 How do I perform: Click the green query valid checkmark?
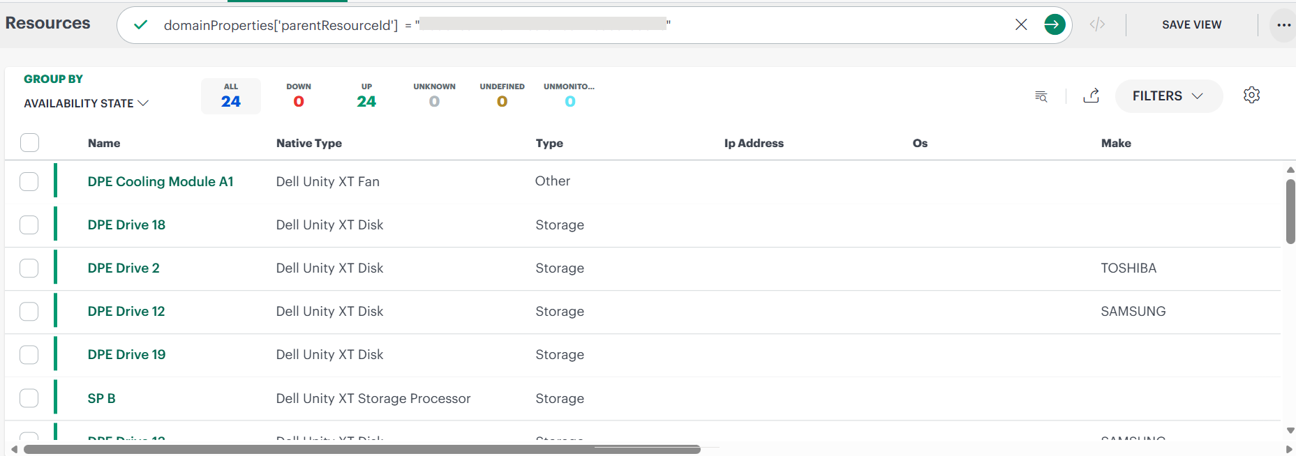tap(141, 25)
